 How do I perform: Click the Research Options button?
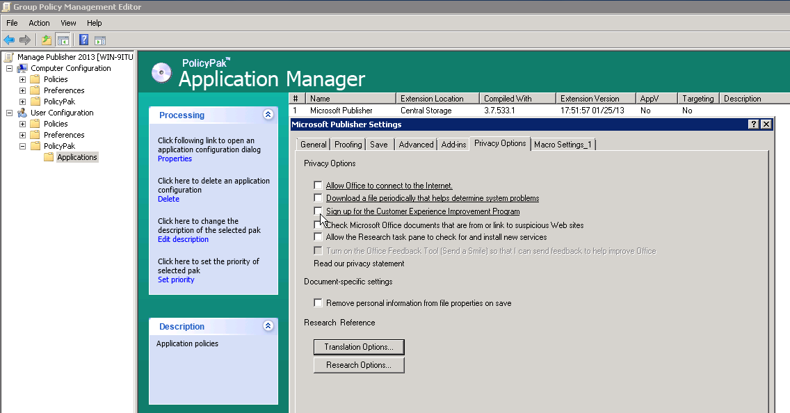pyautogui.click(x=359, y=365)
